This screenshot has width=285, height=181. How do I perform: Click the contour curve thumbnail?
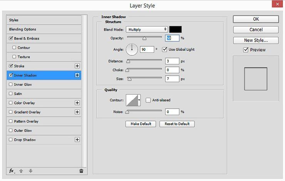(x=132, y=100)
